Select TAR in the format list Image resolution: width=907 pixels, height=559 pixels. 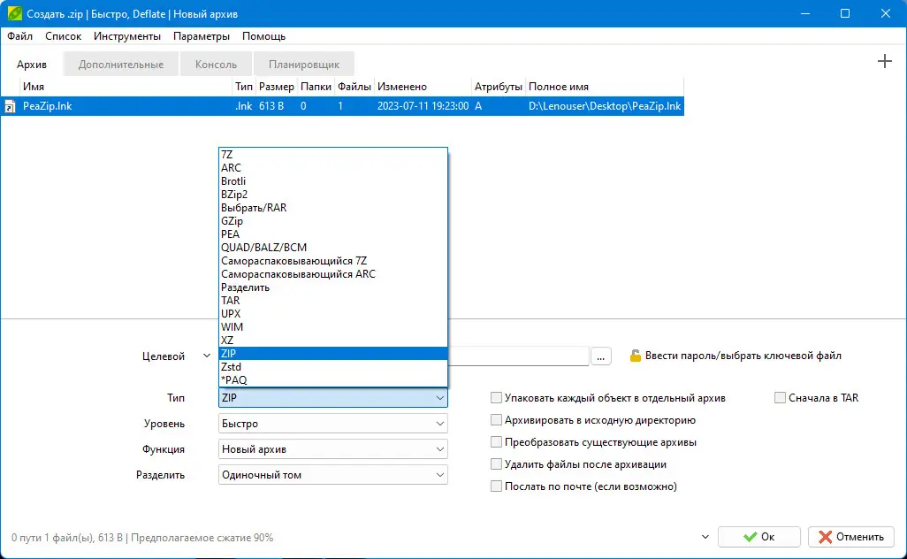332,301
